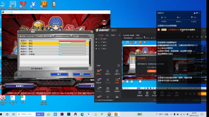Toggle visibility eye for 窗口1 source
This screenshot has width=209, height=117.
pos(96,49)
